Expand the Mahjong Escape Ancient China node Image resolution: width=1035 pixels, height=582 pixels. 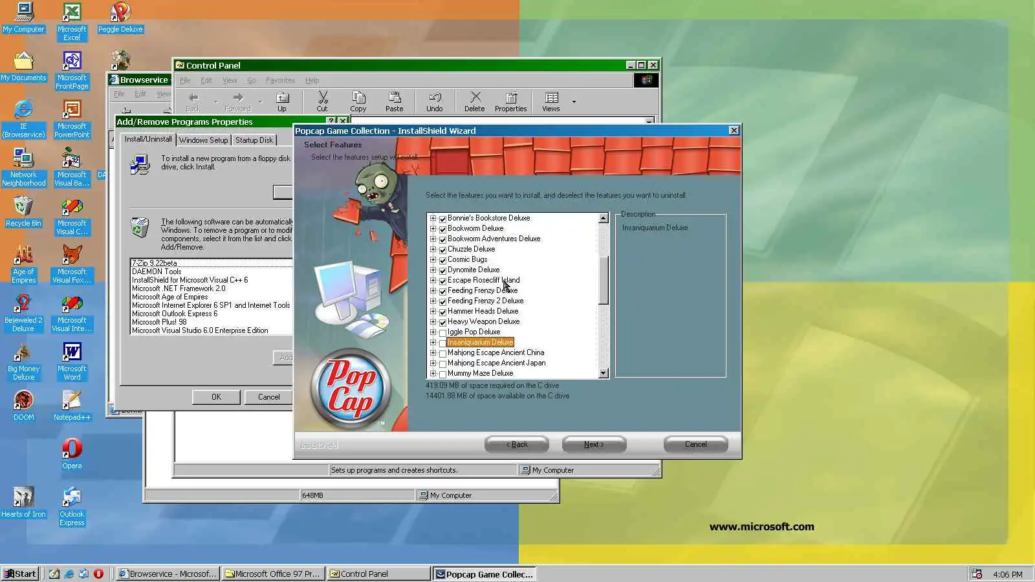pyautogui.click(x=433, y=352)
